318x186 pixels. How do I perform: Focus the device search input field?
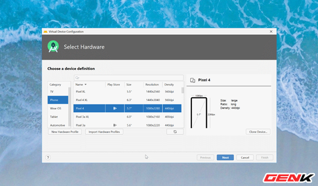(129, 78)
